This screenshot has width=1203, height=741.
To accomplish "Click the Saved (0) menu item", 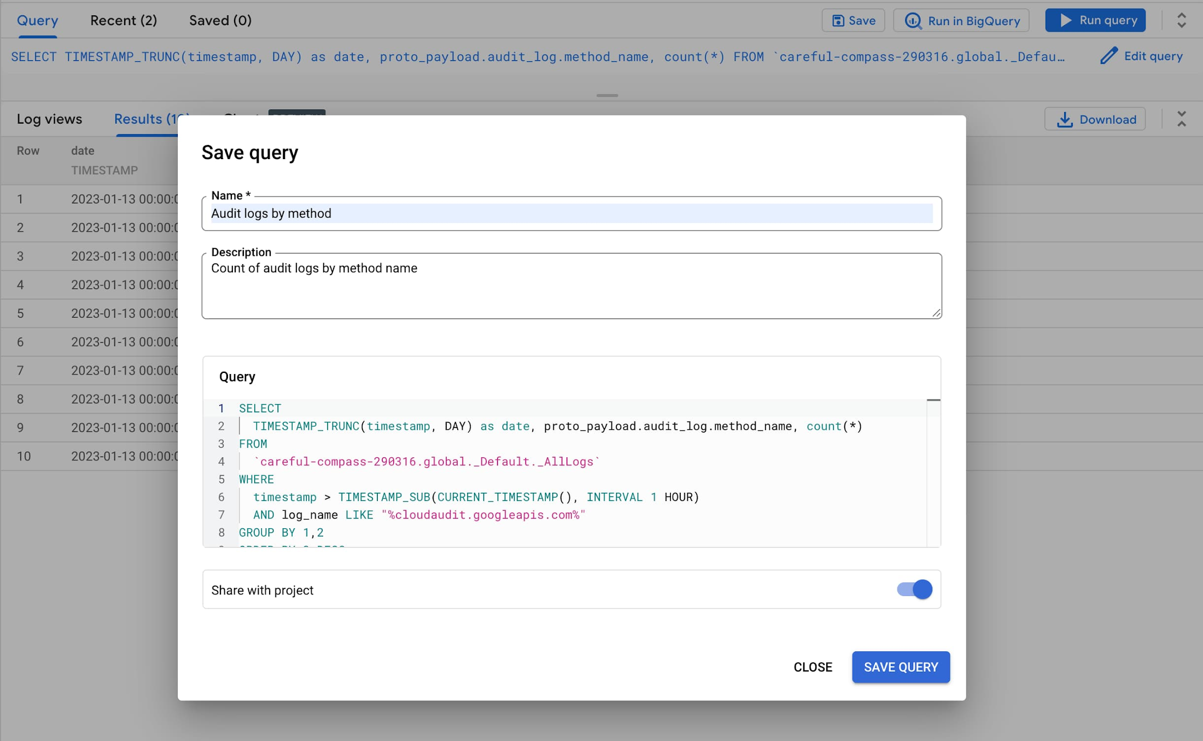I will pyautogui.click(x=220, y=20).
